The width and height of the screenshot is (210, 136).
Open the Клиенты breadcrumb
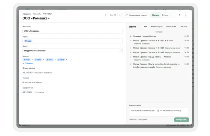(37, 14)
